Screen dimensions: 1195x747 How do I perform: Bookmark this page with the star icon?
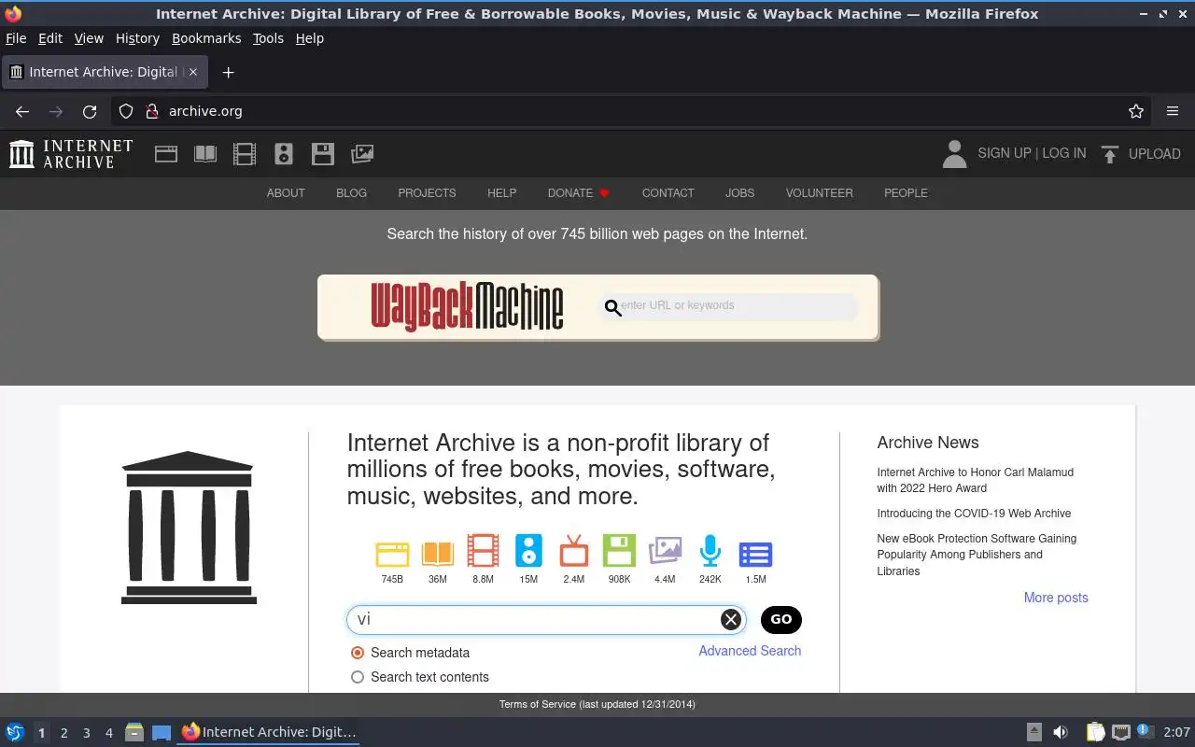pyautogui.click(x=1136, y=111)
